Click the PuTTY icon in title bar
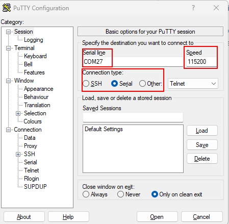This screenshot has width=229, height=224. (7, 8)
